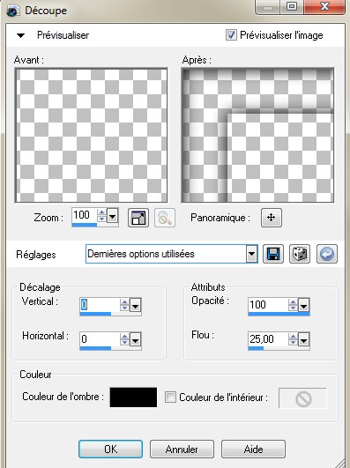
Task: Click the black Couleur de l'ombre swatch
Action: coord(133,397)
